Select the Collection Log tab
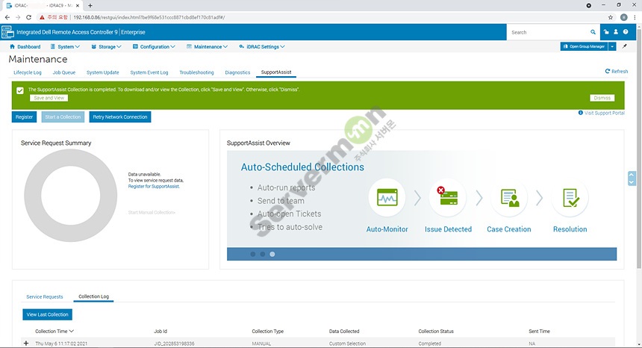 tap(94, 296)
